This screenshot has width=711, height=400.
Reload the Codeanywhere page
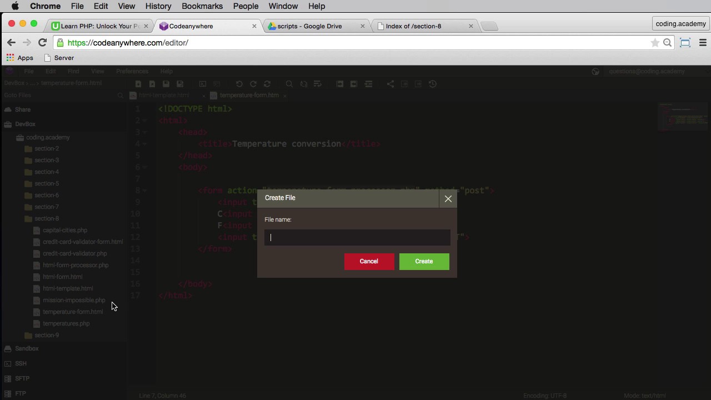[42, 42]
